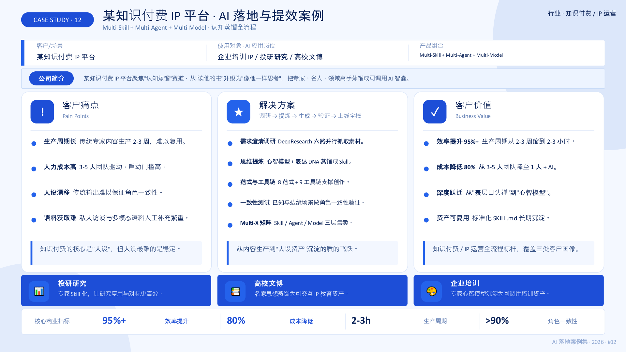The image size is (626, 352).
Task: Click the quote 知识付费的核心是"人设"
Action: (x=111, y=249)
